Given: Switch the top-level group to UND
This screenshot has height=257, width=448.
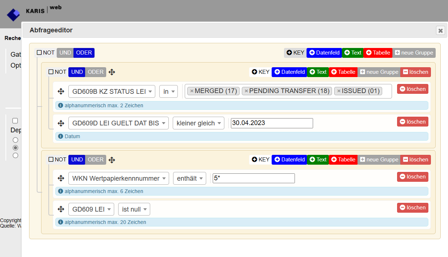Looking at the screenshot, I should click(x=65, y=53).
